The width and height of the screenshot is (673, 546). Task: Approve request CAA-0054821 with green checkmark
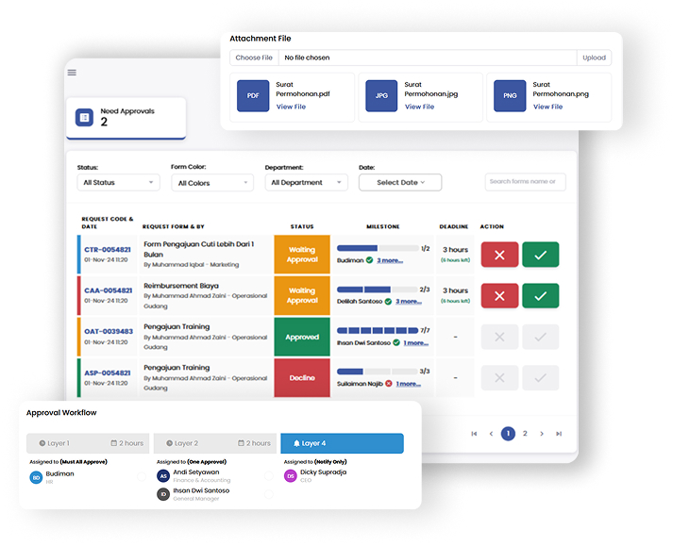(x=540, y=296)
